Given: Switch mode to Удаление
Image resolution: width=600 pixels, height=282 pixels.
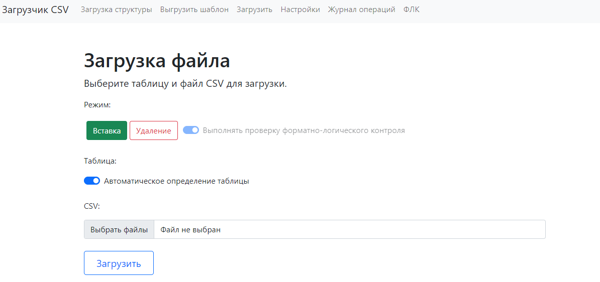Looking at the screenshot, I should coord(153,130).
